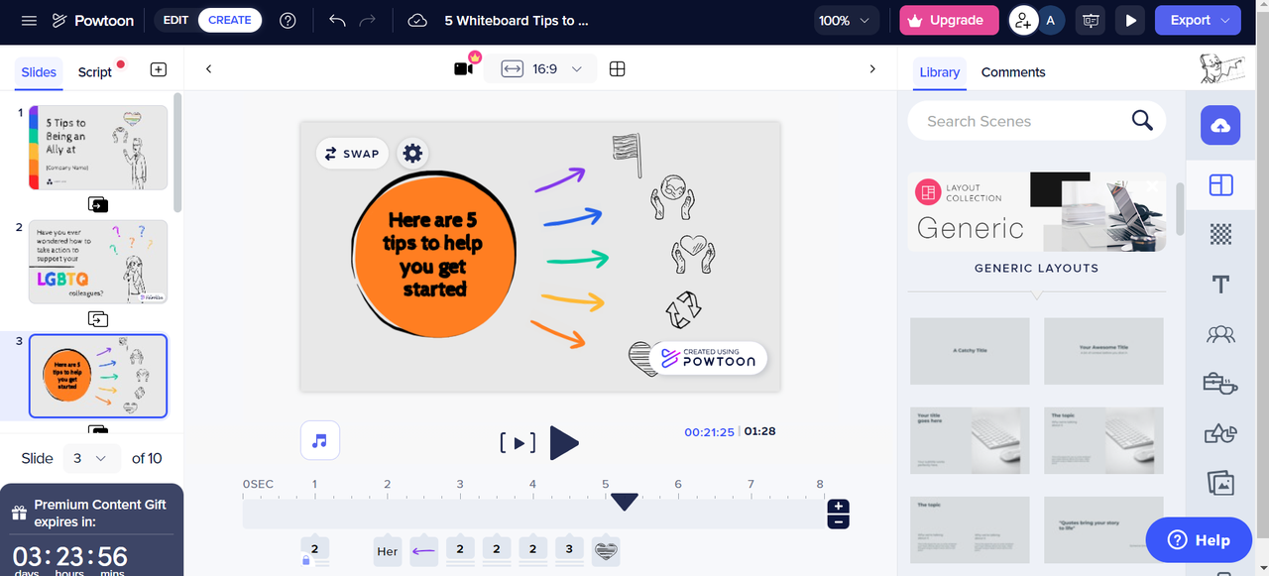Play the current slide only
The image size is (1269, 576).
point(518,443)
